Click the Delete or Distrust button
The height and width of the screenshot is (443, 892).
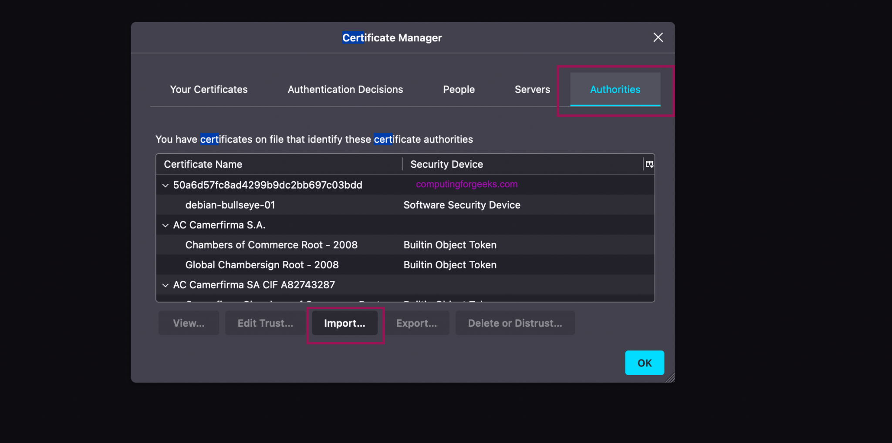coord(514,323)
